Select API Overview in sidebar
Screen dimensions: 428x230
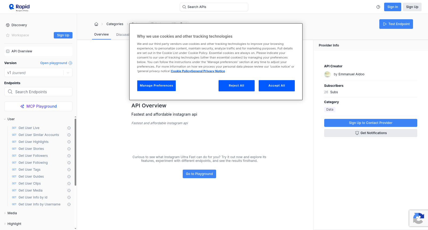pyautogui.click(x=38, y=51)
